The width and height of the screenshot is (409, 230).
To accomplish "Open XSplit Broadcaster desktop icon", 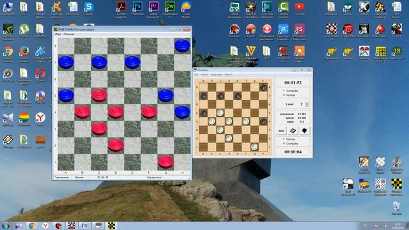I will pyautogui.click(x=235, y=9).
